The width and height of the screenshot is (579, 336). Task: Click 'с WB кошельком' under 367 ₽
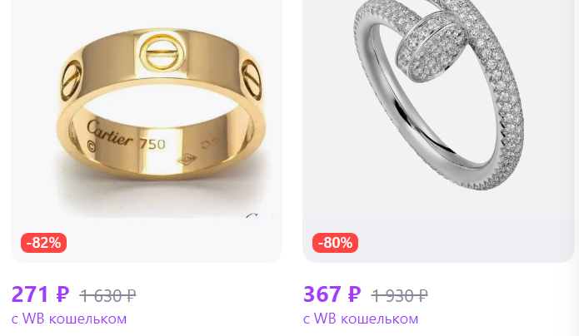point(361,319)
